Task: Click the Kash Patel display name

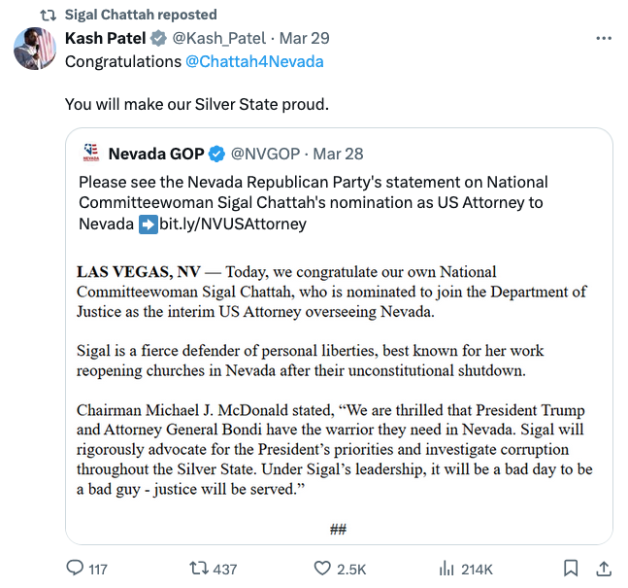Action: 106,39
